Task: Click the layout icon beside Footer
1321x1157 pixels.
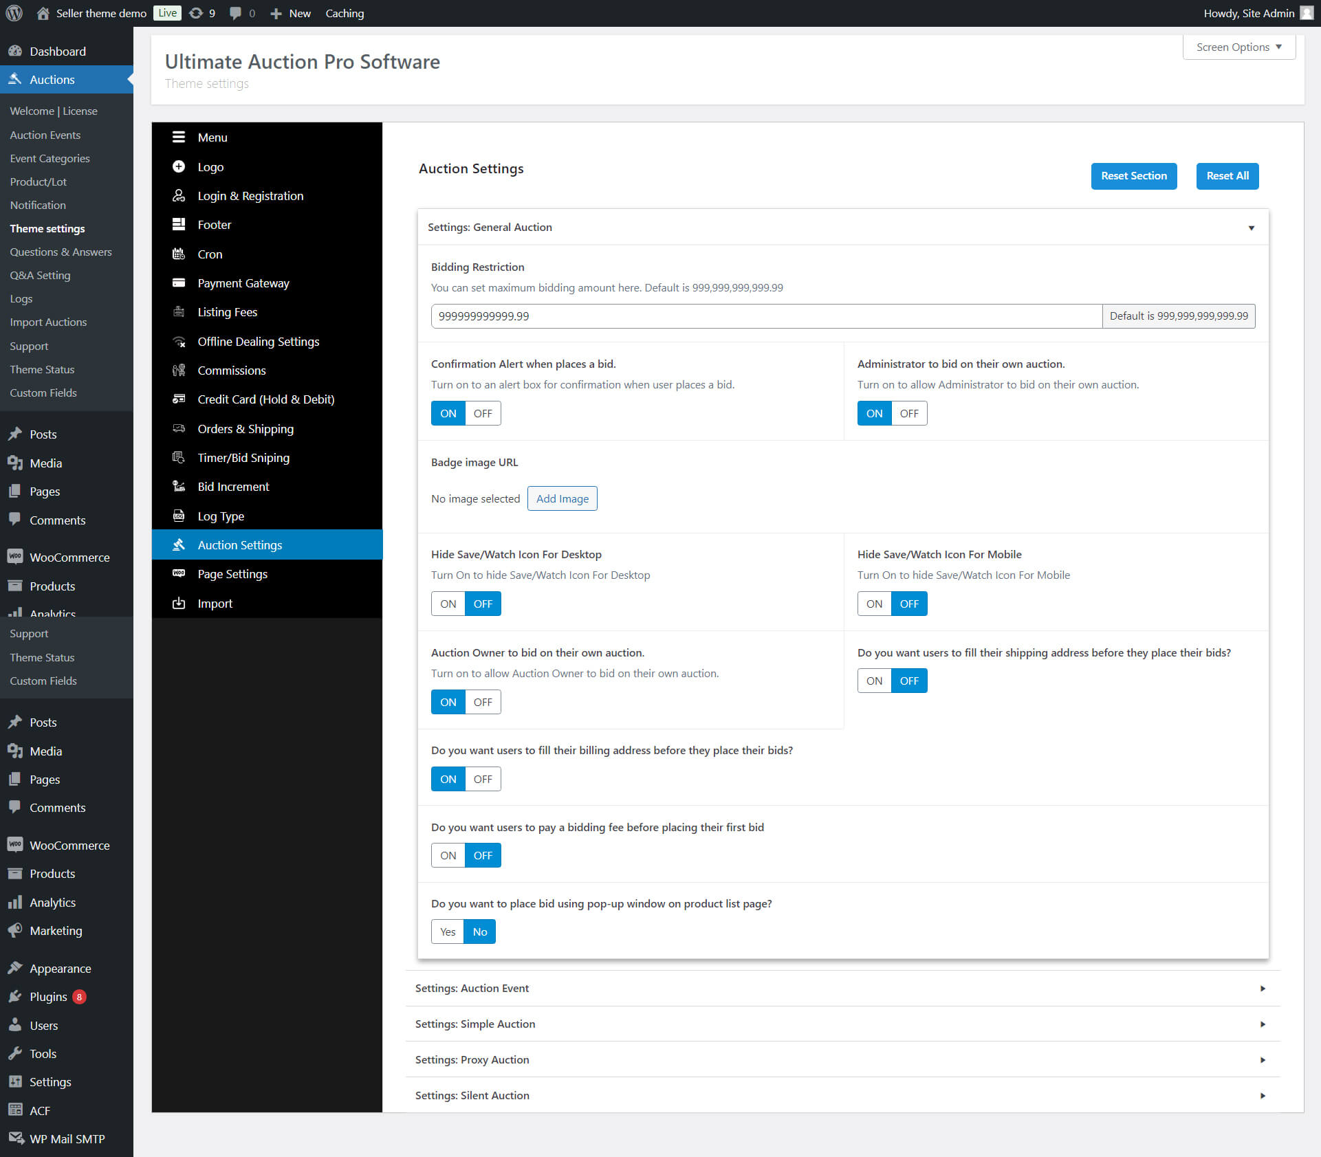Action: click(x=179, y=225)
